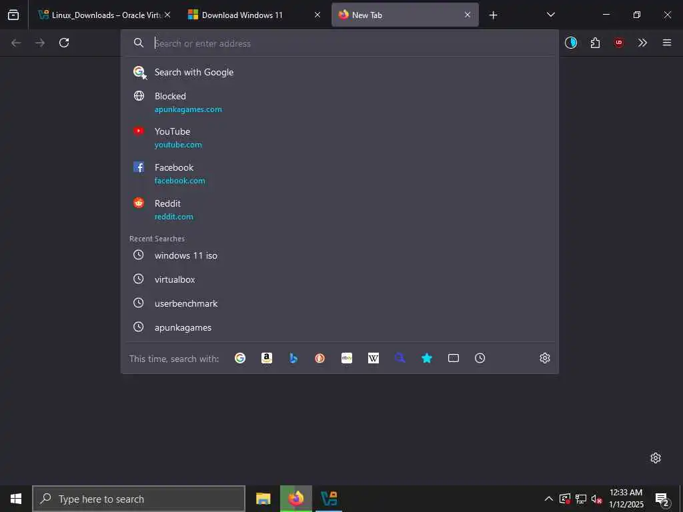This screenshot has height=512, width=683.
Task: Open the notification action center
Action: pyautogui.click(x=662, y=499)
